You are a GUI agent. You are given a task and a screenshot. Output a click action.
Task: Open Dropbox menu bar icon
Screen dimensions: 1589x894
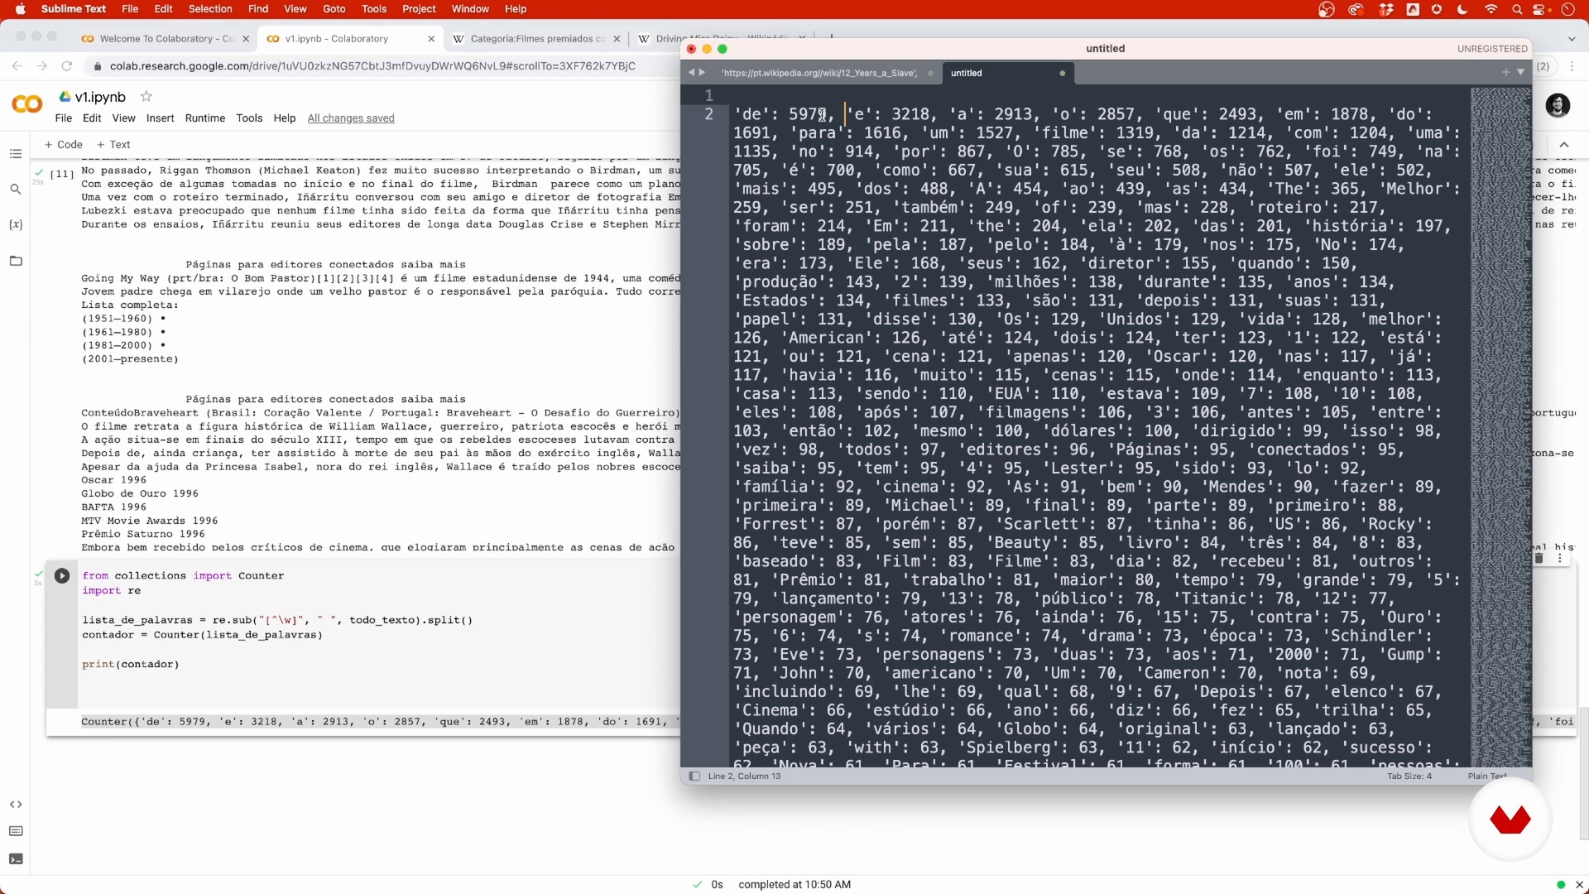1386,10
